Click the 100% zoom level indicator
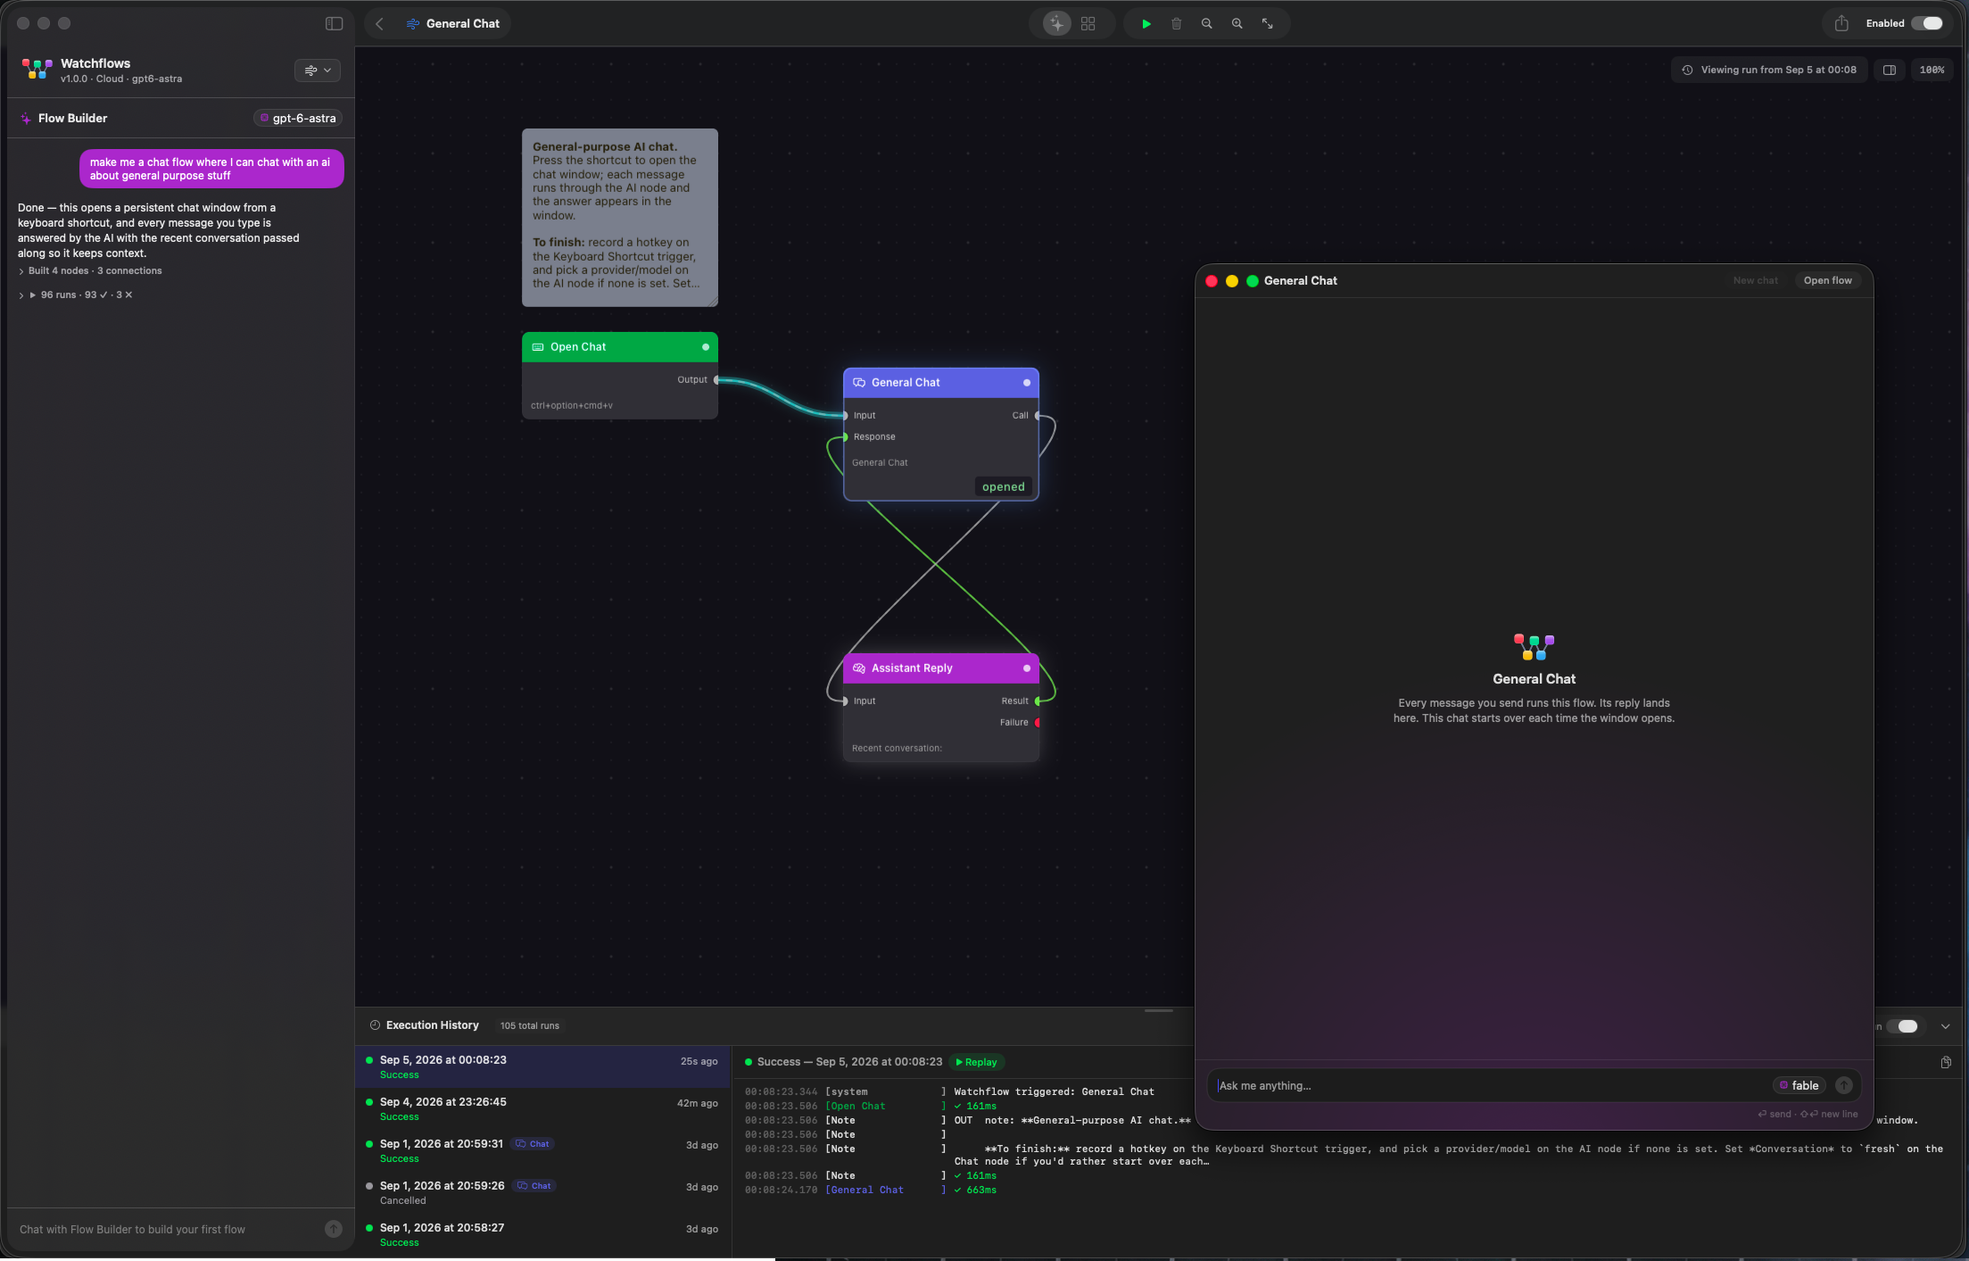The height and width of the screenshot is (1261, 1969). 1932,70
